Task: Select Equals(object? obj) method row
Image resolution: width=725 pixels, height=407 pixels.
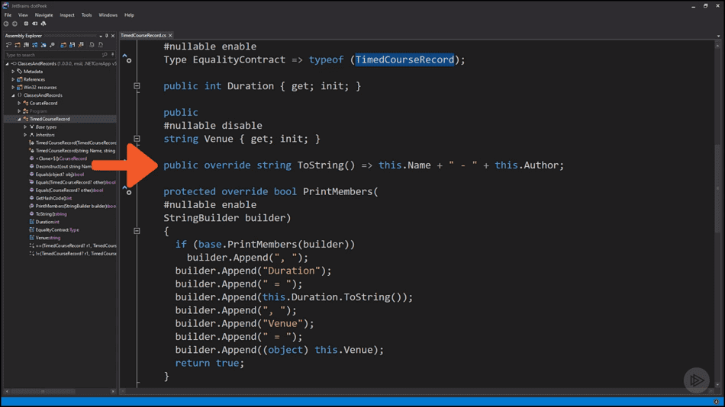Action: tap(60, 175)
